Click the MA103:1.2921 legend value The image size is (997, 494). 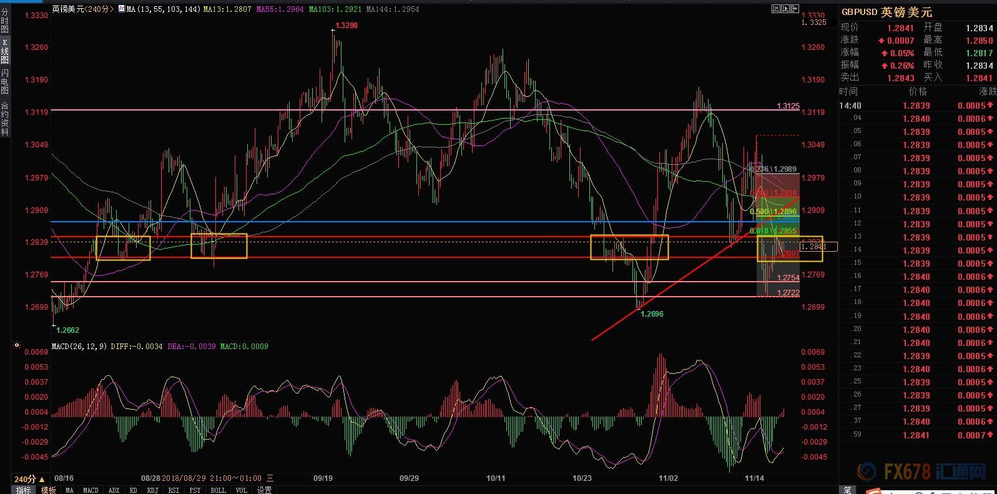(x=335, y=9)
